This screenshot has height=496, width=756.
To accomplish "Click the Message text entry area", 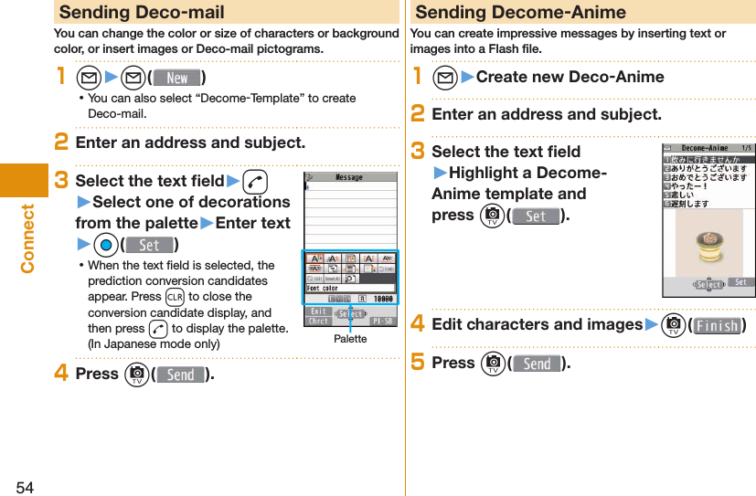I will pos(350,216).
